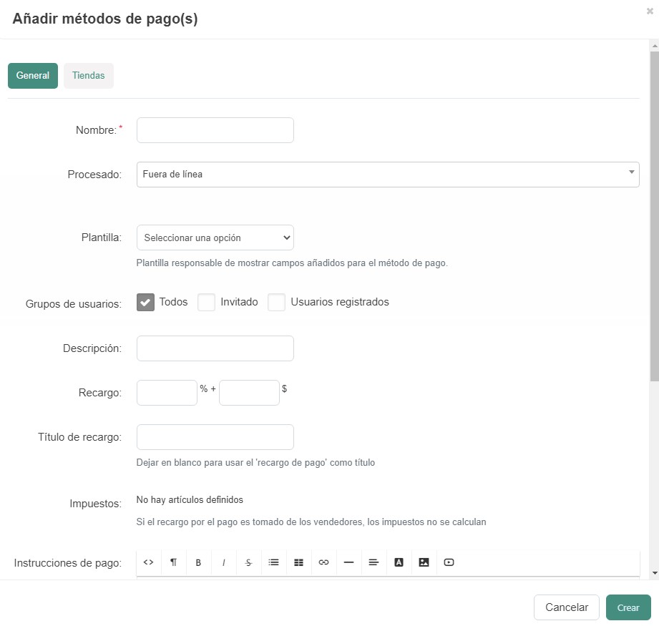The width and height of the screenshot is (659, 626).
Task: Apply strikethrough text formatting
Action: coord(248,562)
